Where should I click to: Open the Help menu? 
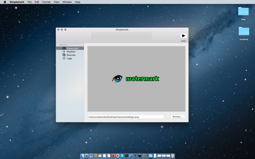[77, 2]
